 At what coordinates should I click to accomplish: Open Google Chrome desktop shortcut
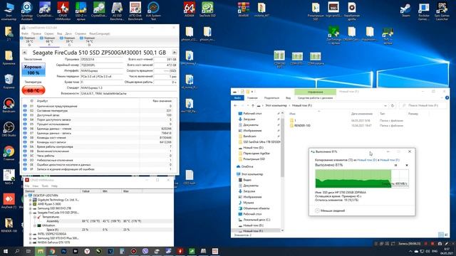(x=9, y=153)
